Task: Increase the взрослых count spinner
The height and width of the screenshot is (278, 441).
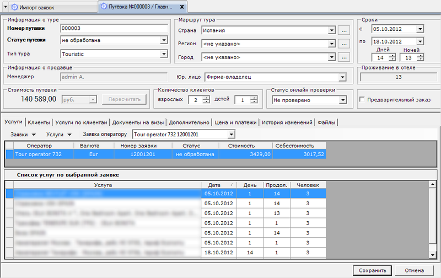Action: pos(206,98)
